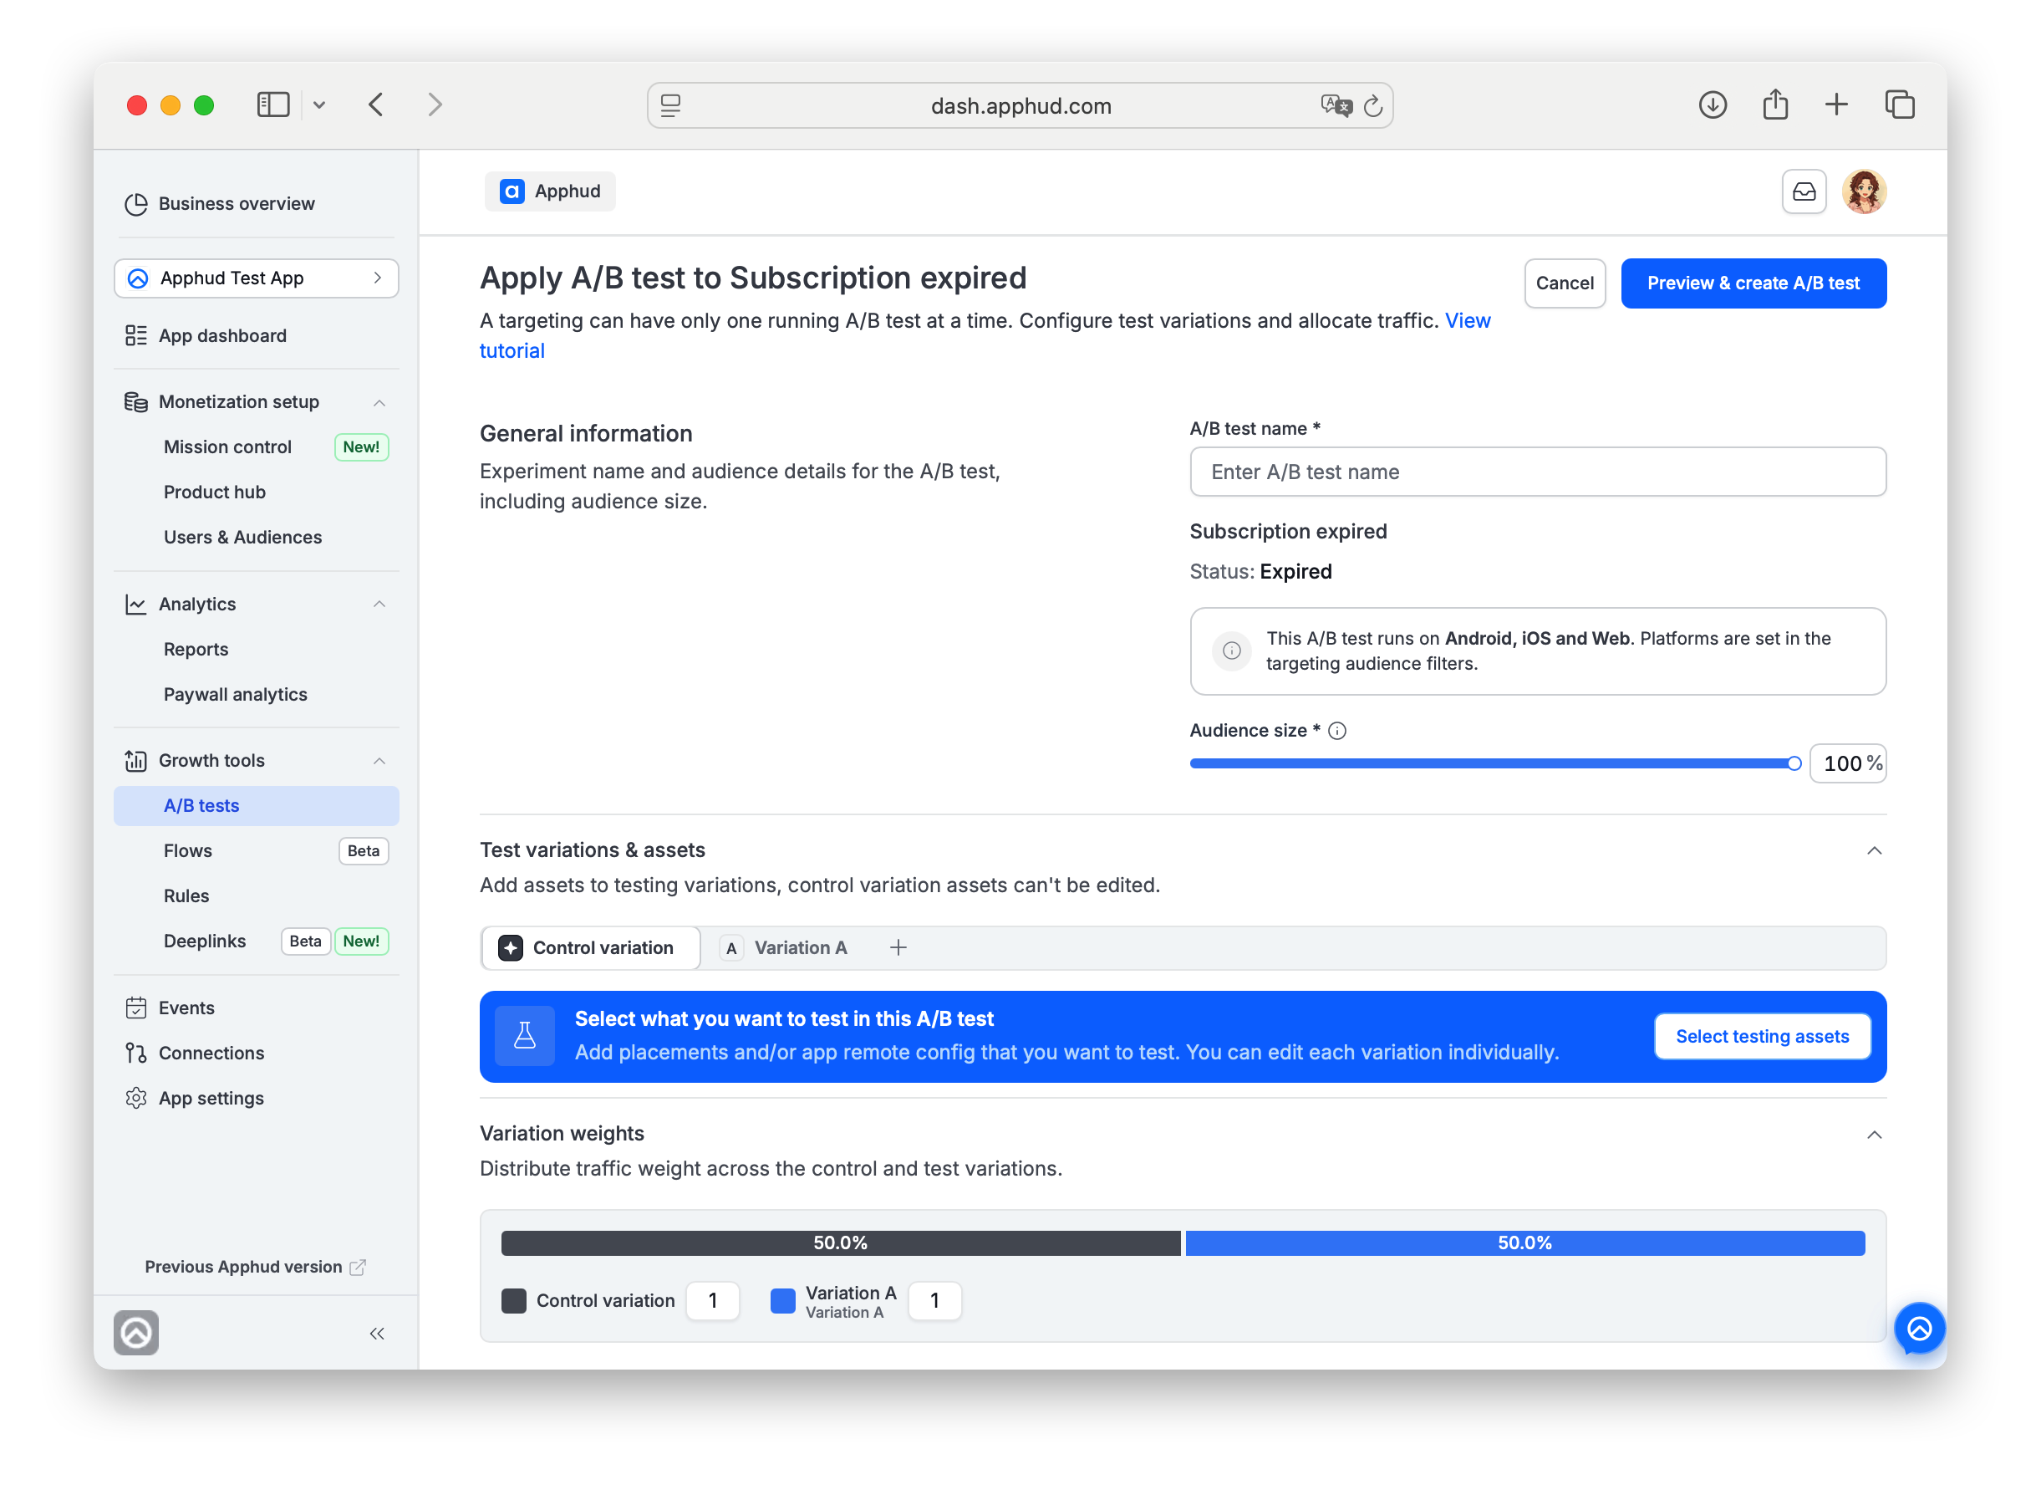Click the dash.apphud.com address field

(1020, 106)
